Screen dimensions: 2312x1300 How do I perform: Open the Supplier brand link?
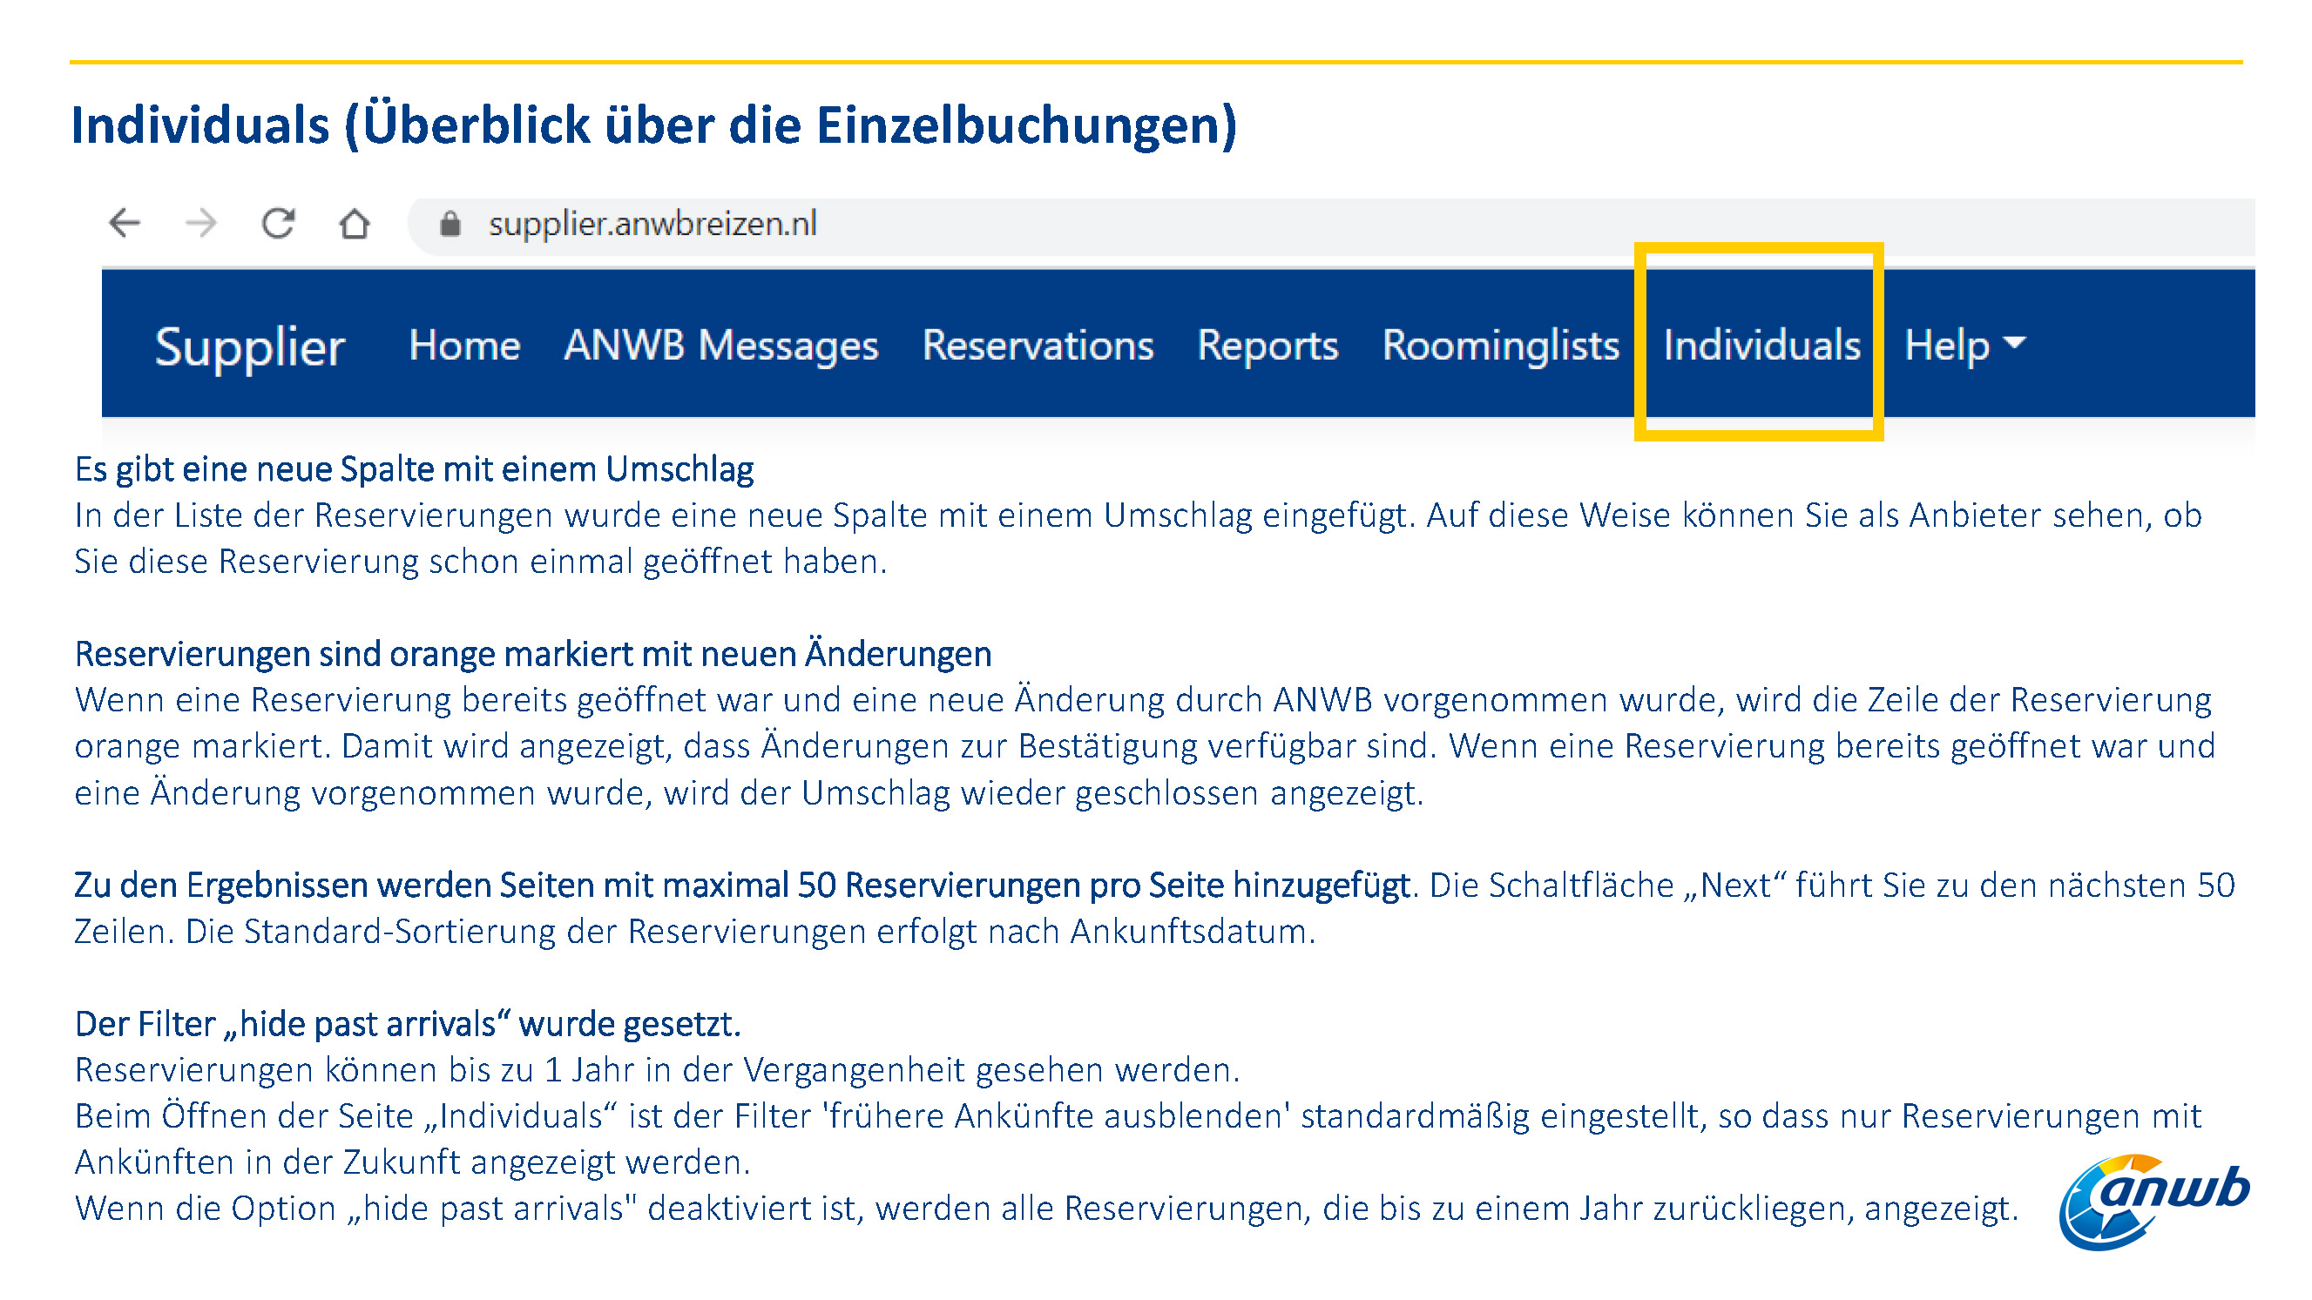(x=249, y=347)
